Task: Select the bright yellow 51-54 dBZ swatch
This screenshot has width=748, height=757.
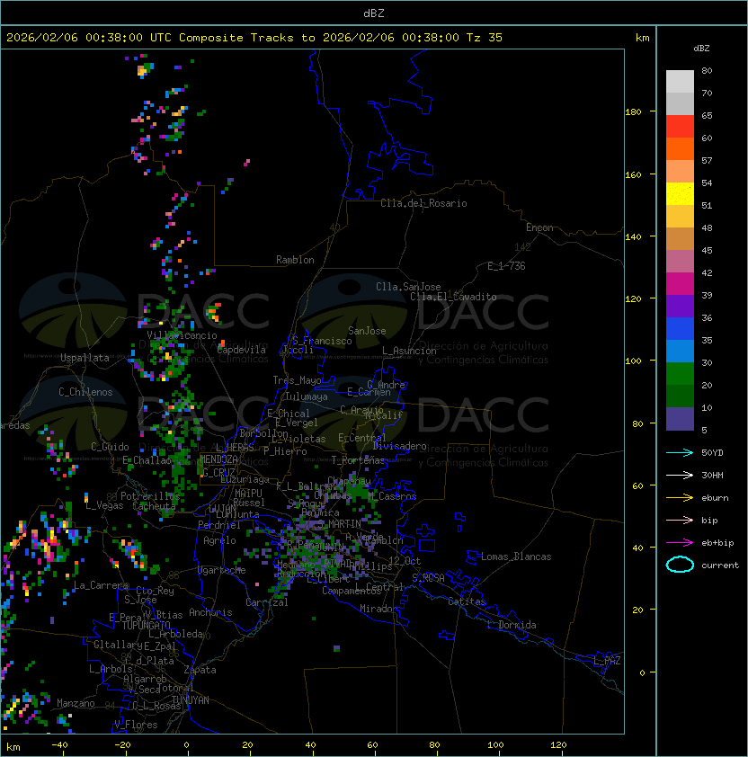Action: click(x=680, y=194)
